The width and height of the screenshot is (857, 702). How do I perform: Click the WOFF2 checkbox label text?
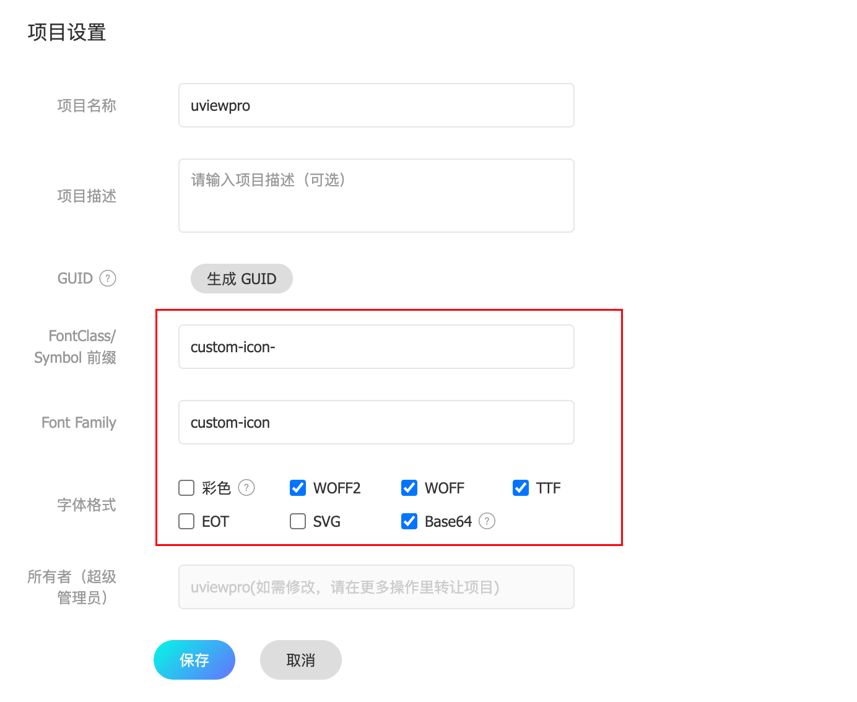tap(337, 488)
